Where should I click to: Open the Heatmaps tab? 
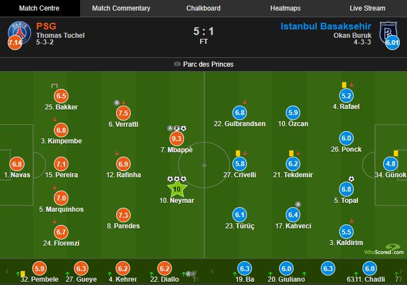tap(285, 8)
